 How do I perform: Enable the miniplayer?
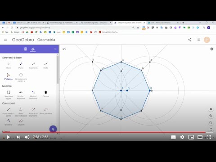191,137
